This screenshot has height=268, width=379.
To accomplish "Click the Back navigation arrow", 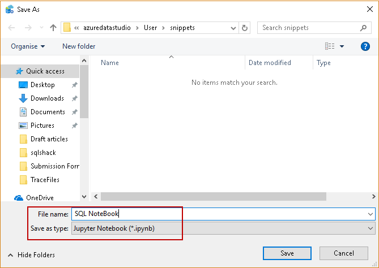I will pyautogui.click(x=12, y=28).
